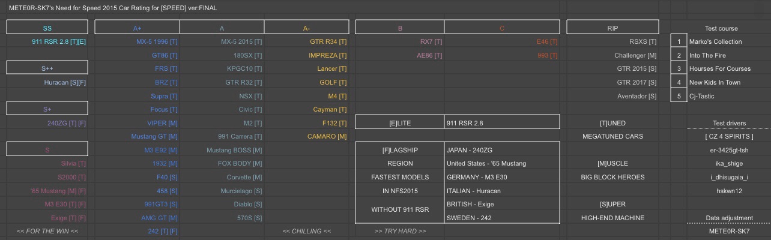Select the 'New Kids In Town' cell
Image resolution: width=771 pixels, height=240 pixels.
(x=730, y=82)
